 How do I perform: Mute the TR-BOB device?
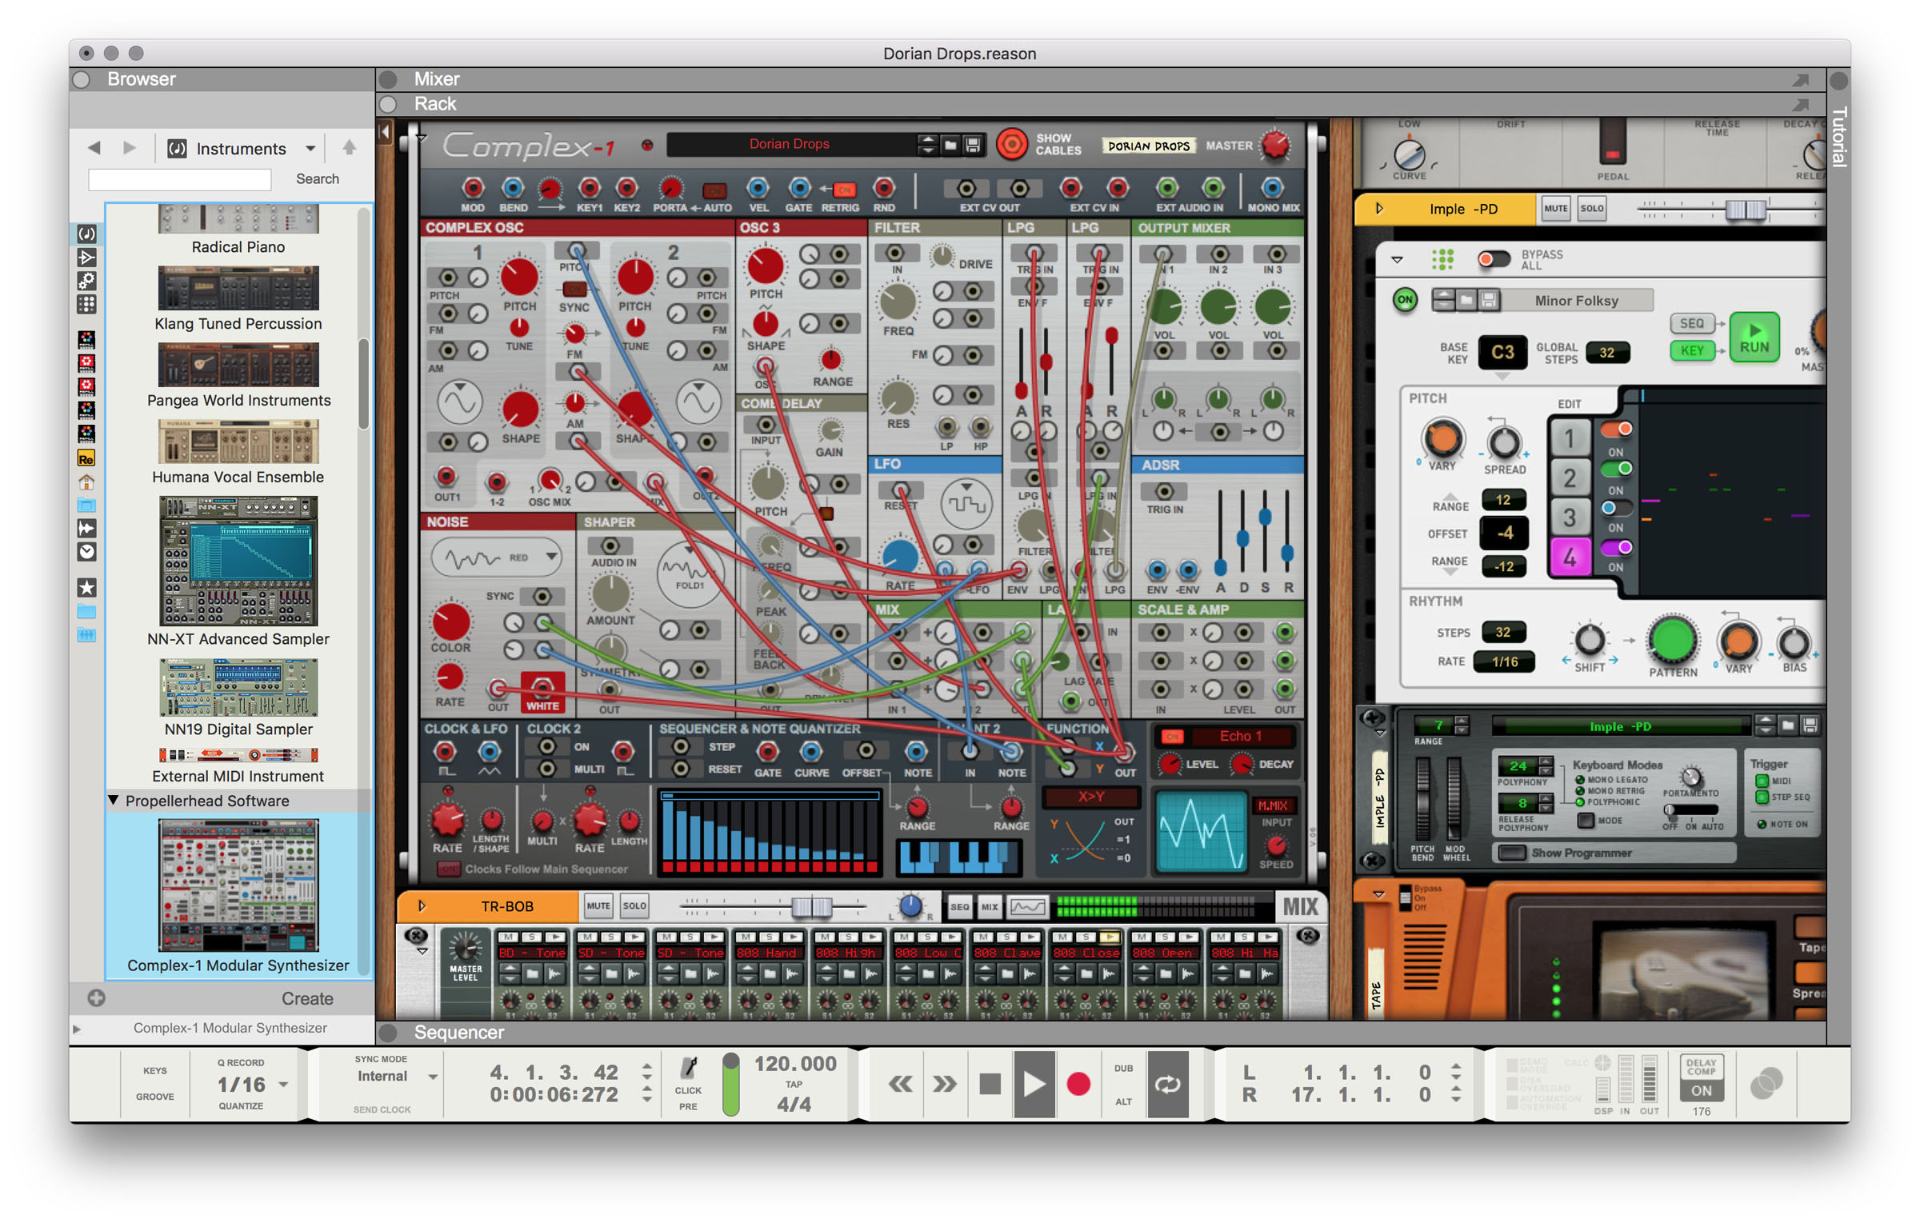click(x=598, y=906)
